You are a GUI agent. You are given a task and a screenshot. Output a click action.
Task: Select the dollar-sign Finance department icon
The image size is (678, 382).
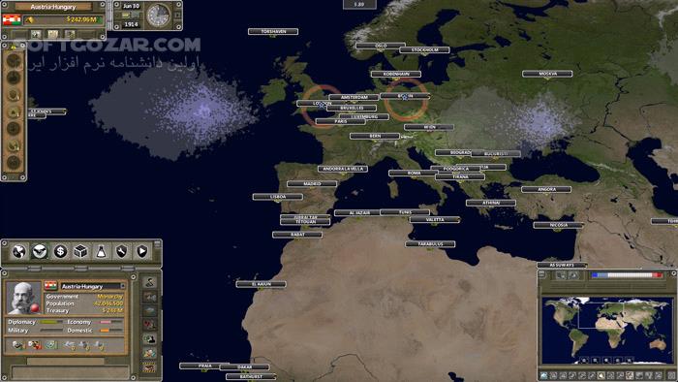[x=60, y=251]
